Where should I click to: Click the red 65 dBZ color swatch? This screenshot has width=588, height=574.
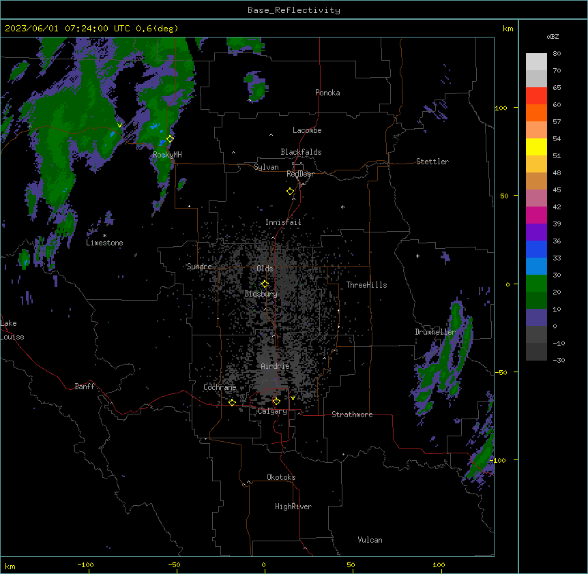(536, 95)
